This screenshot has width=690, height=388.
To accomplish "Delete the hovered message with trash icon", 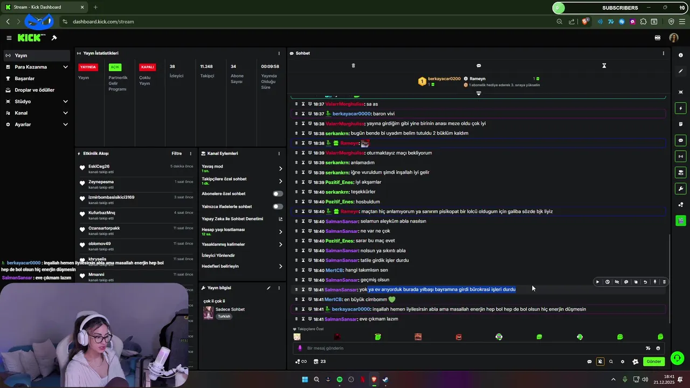I will coord(664,282).
